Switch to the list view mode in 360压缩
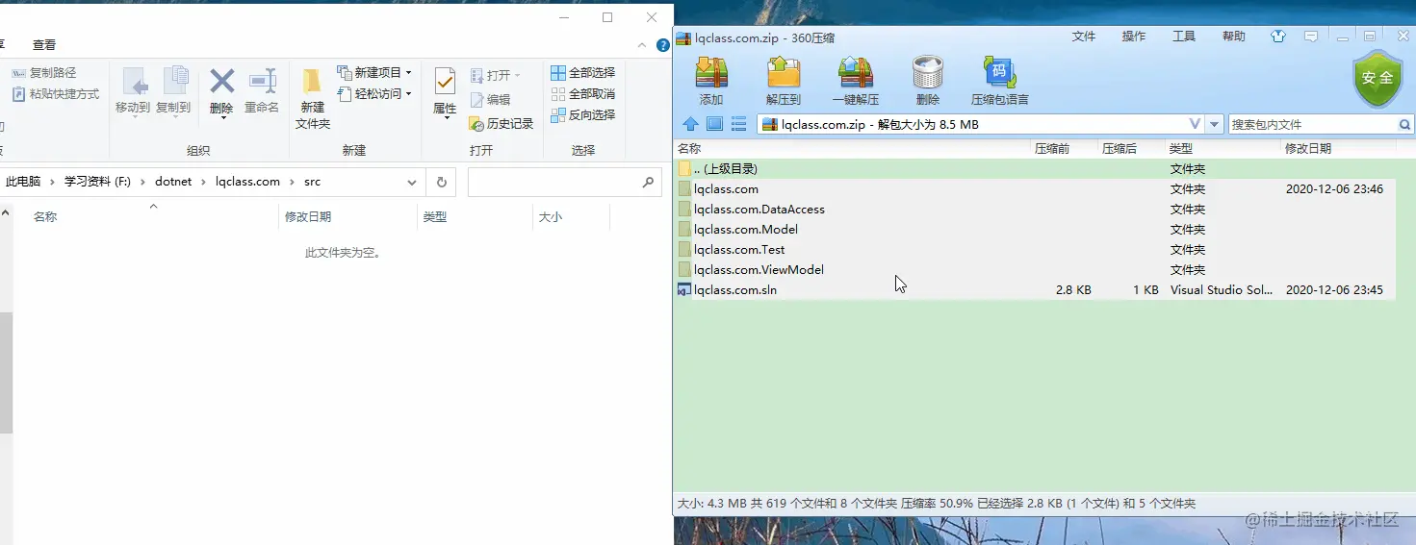 [x=739, y=124]
